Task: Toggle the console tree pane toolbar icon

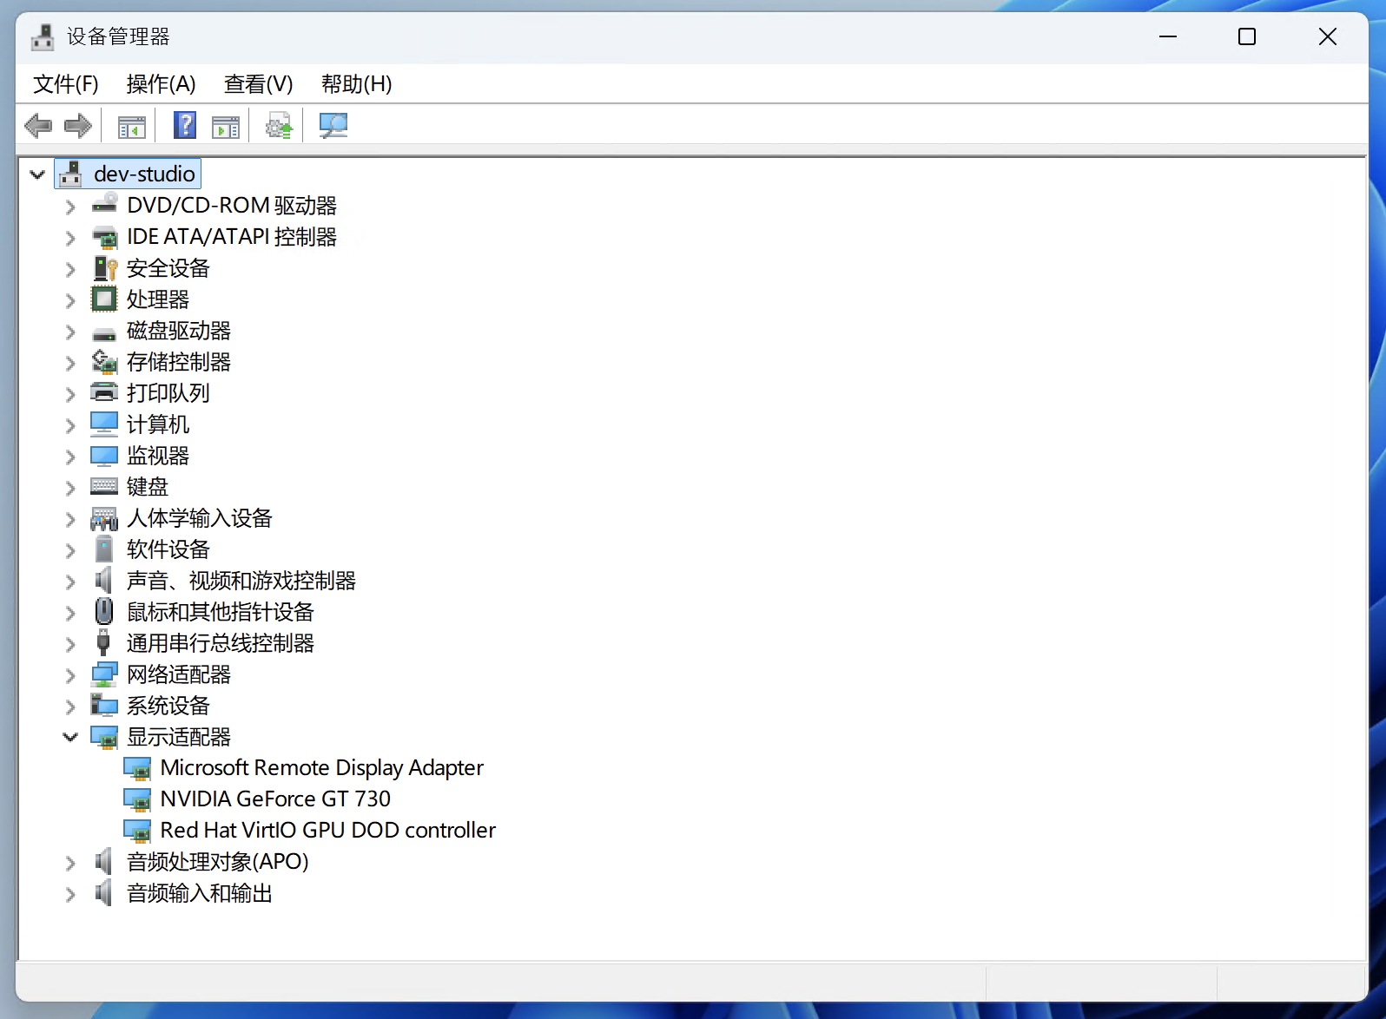Action: coord(132,127)
